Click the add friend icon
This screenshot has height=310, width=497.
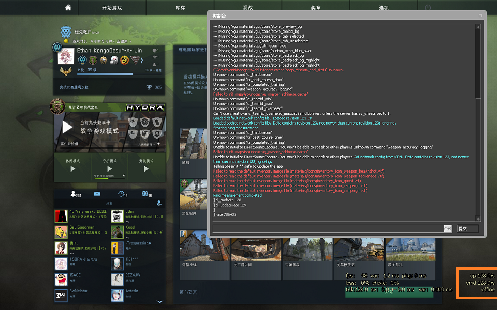[x=159, y=203]
